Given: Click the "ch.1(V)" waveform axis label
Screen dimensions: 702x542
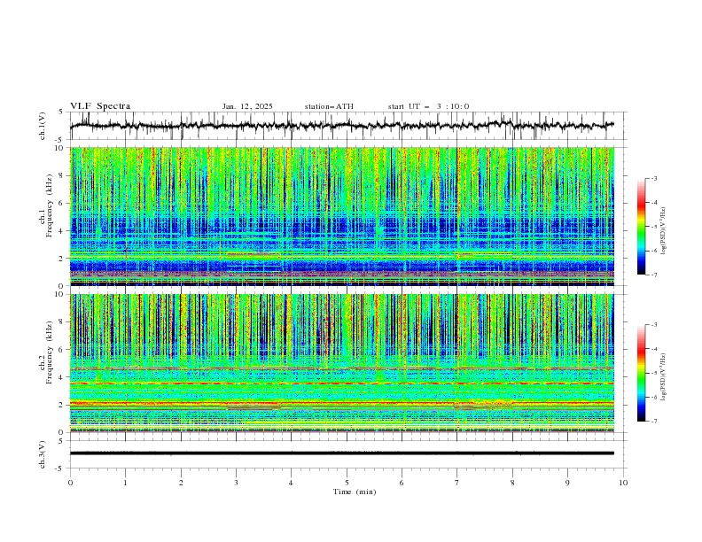Looking at the screenshot, I should click(x=43, y=126).
